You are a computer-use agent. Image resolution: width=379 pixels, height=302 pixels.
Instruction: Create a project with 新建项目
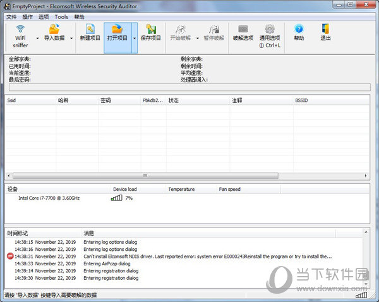(90, 33)
